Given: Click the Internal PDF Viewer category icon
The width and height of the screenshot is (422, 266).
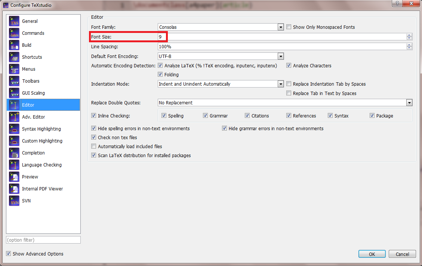Looking at the screenshot, I should 14,189.
